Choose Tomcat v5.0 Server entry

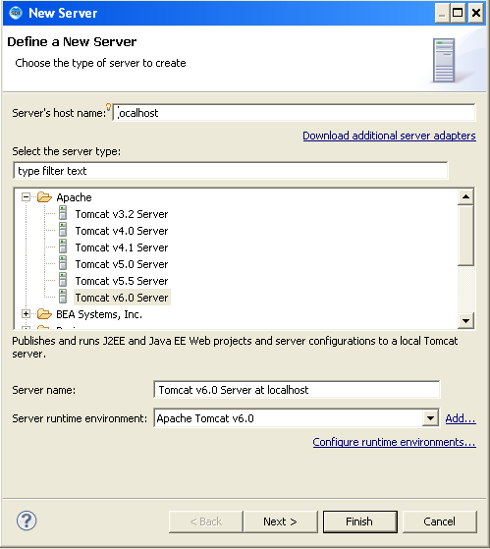(122, 264)
